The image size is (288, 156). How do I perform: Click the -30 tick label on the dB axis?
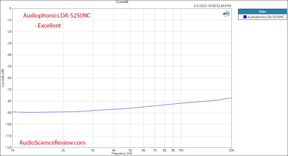click(9, 43)
